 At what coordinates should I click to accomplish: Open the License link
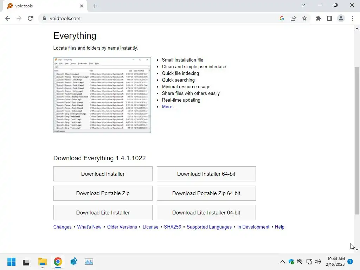150,227
